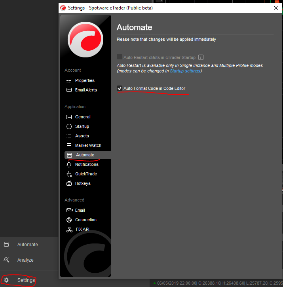Click the Email Alerts envelope icon
The width and height of the screenshot is (283, 287).
[69, 90]
